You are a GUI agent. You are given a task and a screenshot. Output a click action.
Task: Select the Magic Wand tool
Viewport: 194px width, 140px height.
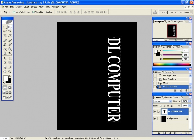pyautogui.click(x=10, y=31)
